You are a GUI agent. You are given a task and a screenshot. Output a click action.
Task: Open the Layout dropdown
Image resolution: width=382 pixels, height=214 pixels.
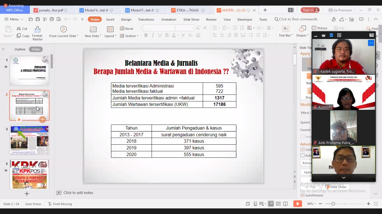pyautogui.click(x=110, y=36)
